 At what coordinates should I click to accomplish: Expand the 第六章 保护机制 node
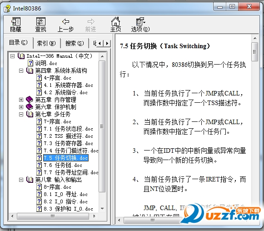[x=21, y=107]
